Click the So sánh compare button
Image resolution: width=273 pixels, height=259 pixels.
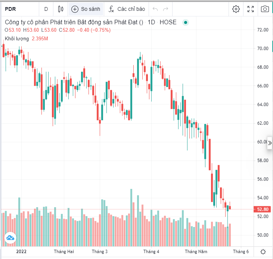click(86, 9)
